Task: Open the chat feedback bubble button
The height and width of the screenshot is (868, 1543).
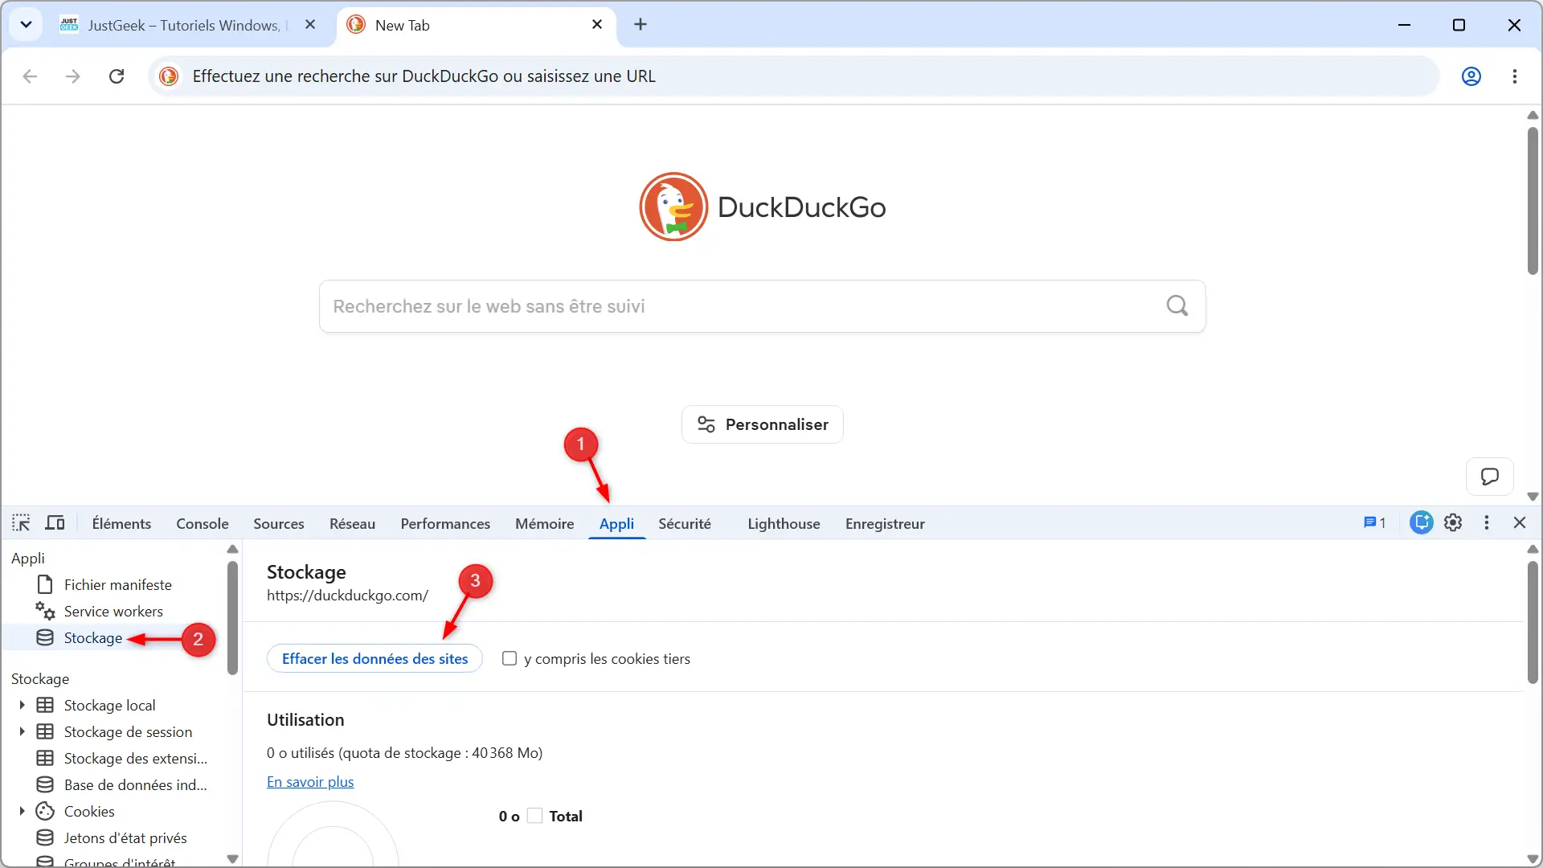Action: (x=1490, y=477)
